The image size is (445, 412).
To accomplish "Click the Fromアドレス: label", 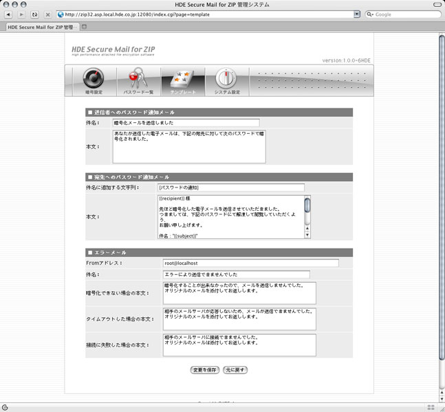I will (x=104, y=263).
